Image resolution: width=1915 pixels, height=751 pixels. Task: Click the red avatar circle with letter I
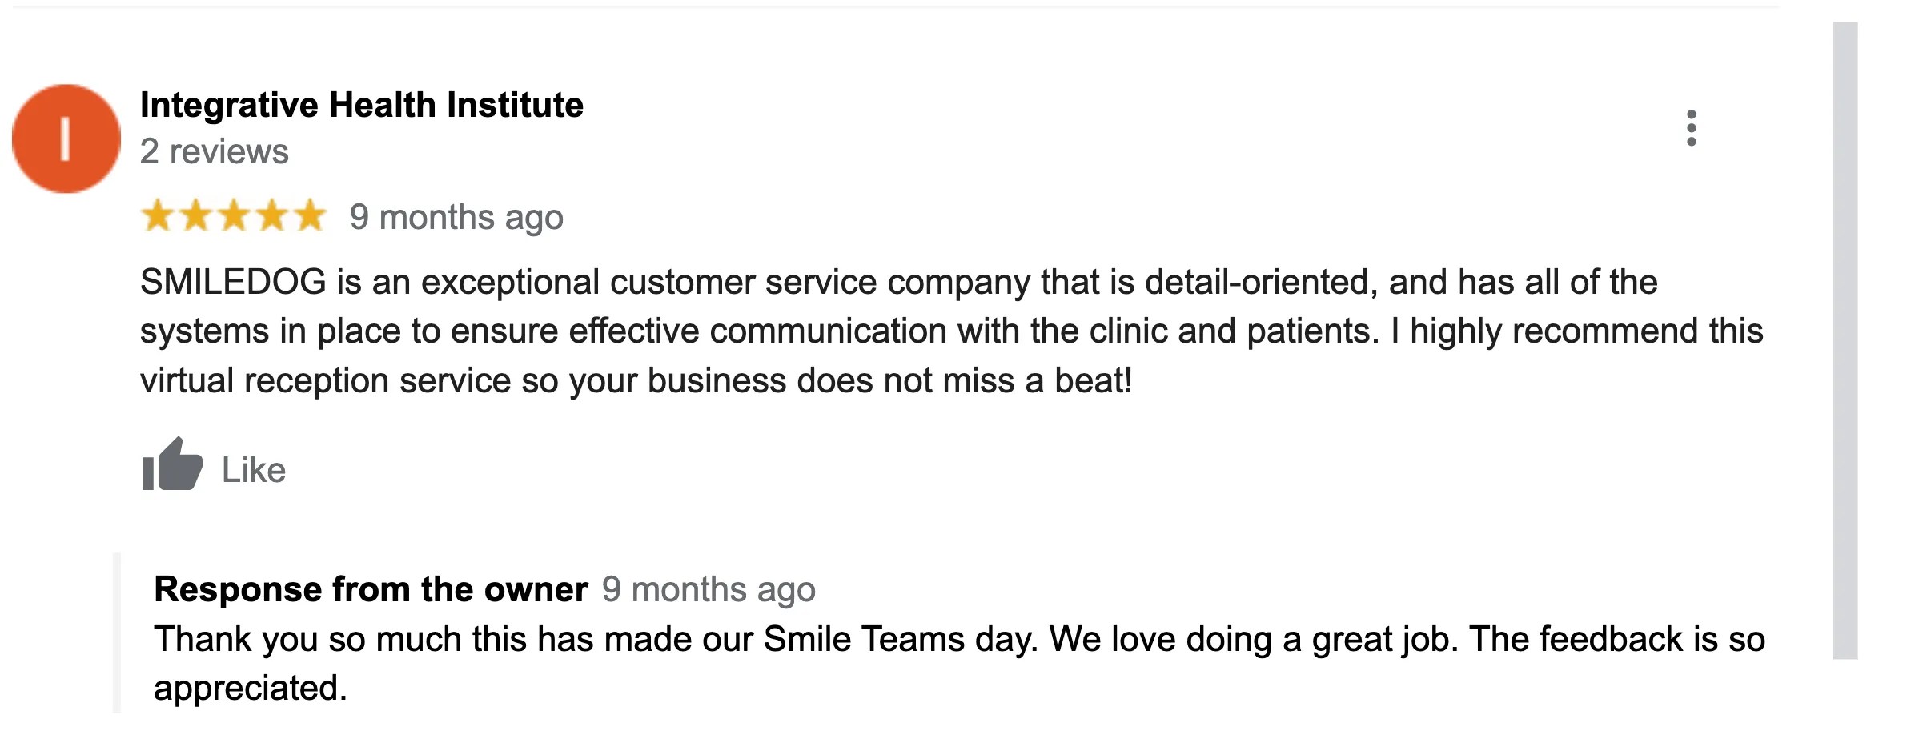pos(66,139)
